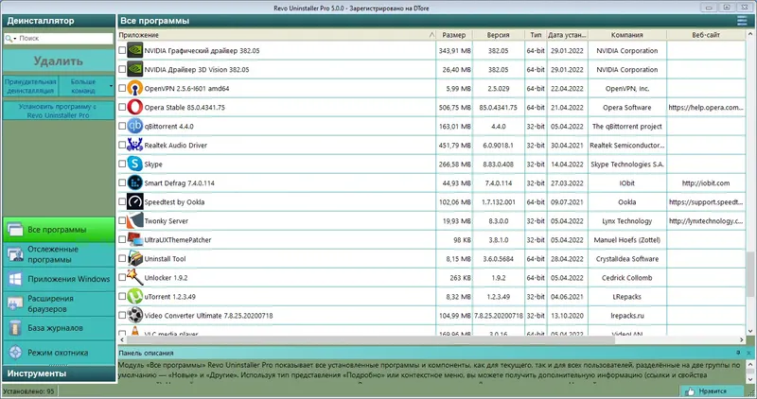Check the qBittorrent 4.4.0 checkbox
Screen dimensions: 757x399
tap(122, 126)
